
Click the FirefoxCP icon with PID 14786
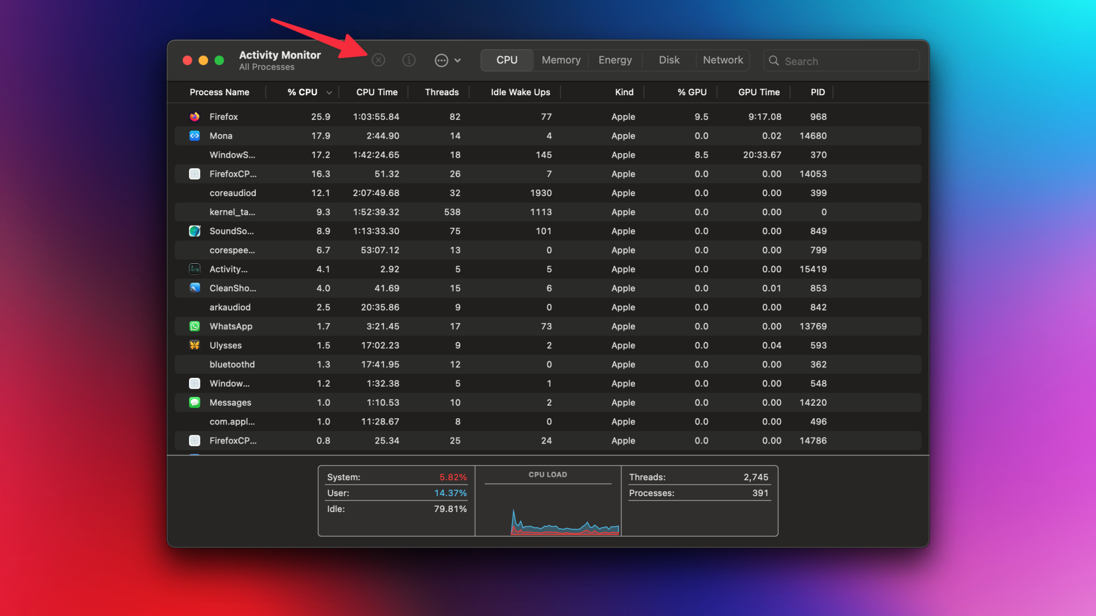pyautogui.click(x=195, y=440)
